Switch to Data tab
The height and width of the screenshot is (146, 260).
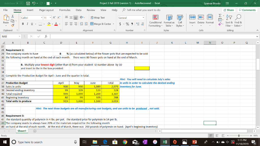tap(79, 10)
